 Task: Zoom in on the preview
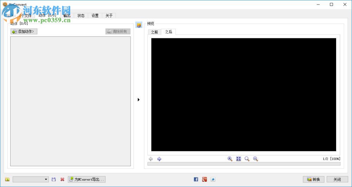[230, 159]
